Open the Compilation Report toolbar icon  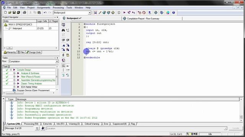[x=156, y=13]
